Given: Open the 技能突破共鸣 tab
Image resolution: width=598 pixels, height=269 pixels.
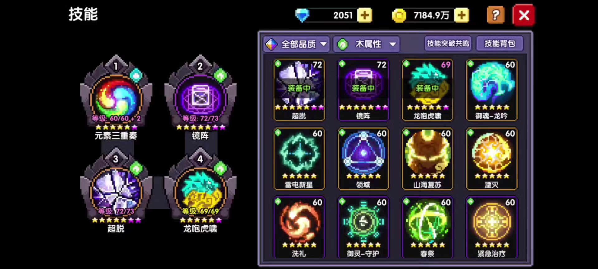Looking at the screenshot, I should tap(448, 44).
